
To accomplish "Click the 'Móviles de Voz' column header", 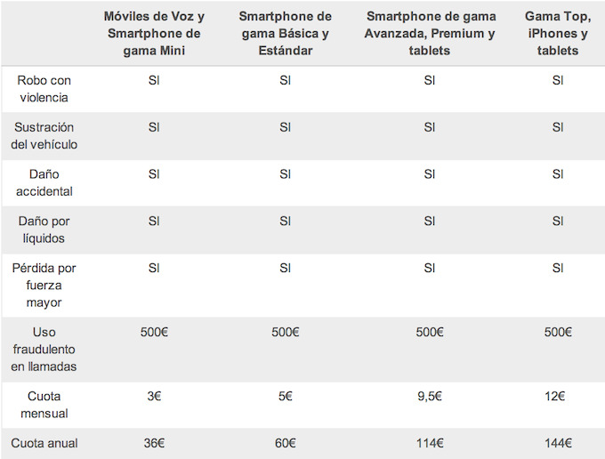I will click(154, 34).
